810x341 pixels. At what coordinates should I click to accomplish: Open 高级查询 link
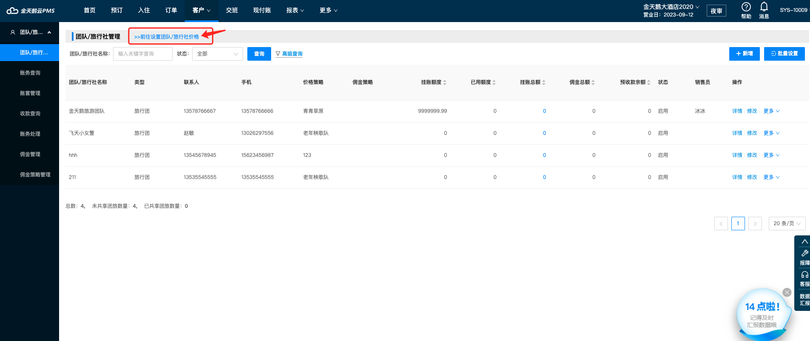click(292, 54)
